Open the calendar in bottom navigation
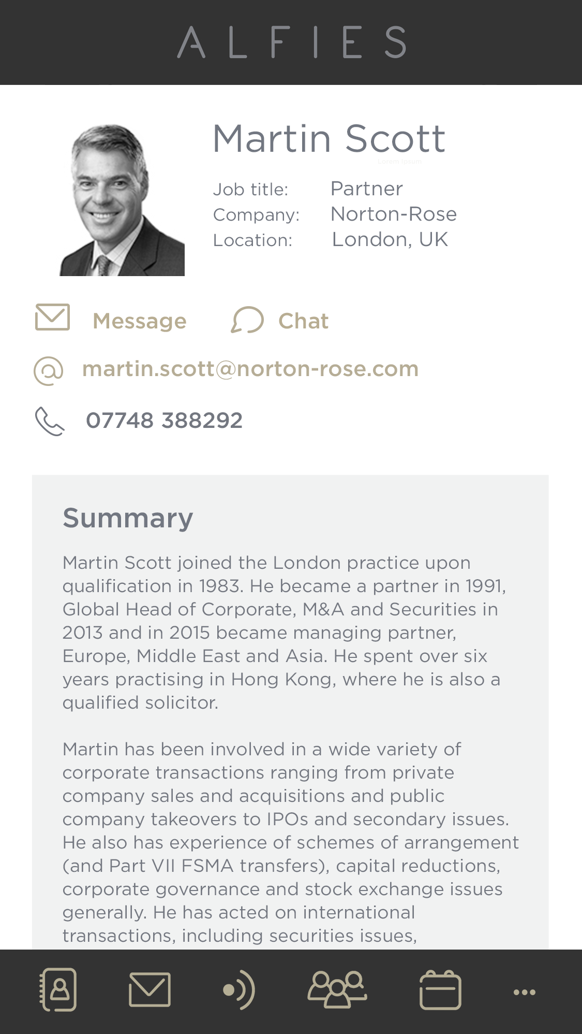582x1034 pixels. pyautogui.click(x=440, y=990)
